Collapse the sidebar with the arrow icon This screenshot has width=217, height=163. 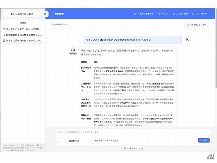pyautogui.click(x=45, y=14)
